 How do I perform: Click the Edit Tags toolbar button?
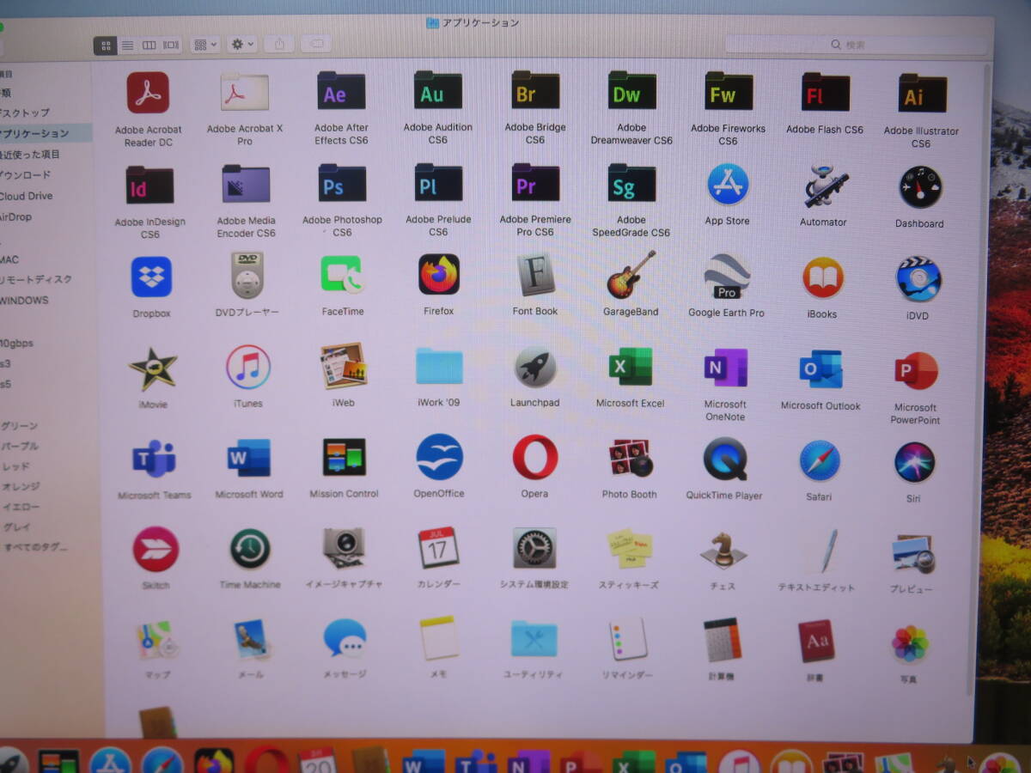click(x=315, y=43)
